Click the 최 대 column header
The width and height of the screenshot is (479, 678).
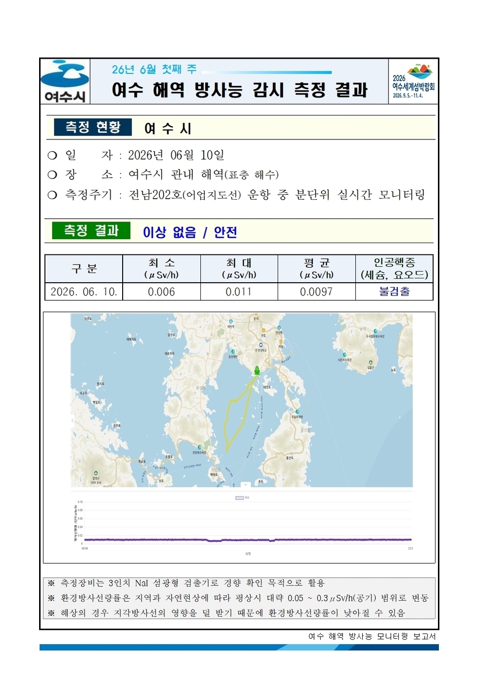tap(239, 269)
